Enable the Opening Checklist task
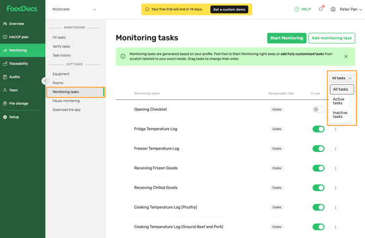Screen dimensions: 365x238 [x=318, y=109]
